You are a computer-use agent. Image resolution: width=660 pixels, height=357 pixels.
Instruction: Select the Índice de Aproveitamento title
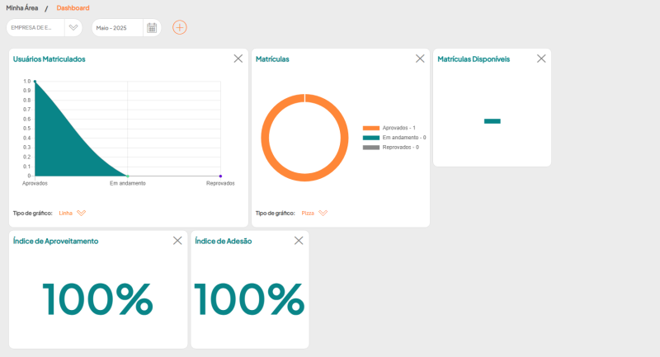tap(55, 242)
